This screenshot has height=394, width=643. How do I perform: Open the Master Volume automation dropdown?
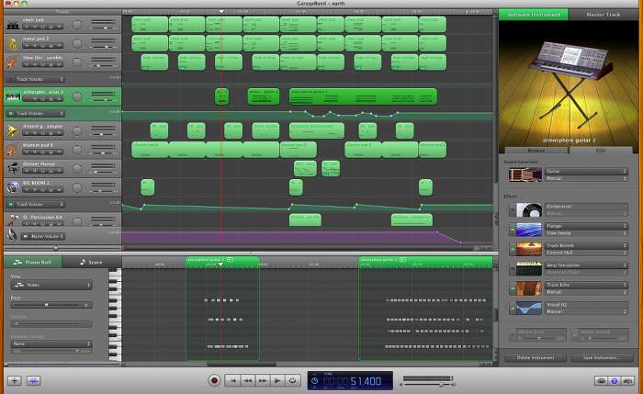[48, 236]
